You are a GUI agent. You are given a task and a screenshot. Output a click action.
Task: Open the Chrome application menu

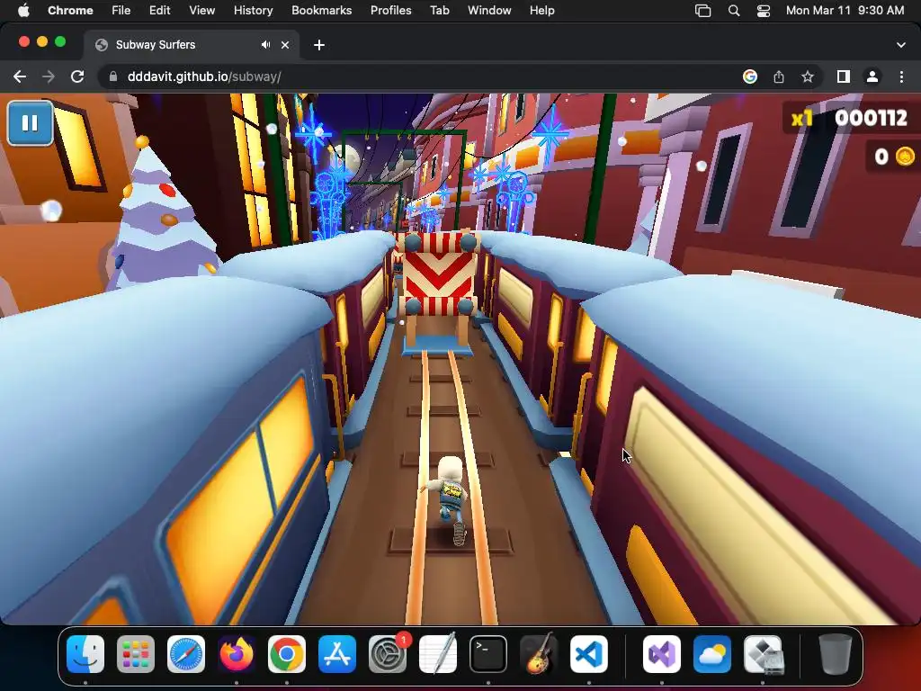(70, 10)
